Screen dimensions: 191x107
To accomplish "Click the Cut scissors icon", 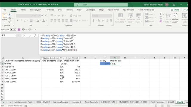I will 9,15.
